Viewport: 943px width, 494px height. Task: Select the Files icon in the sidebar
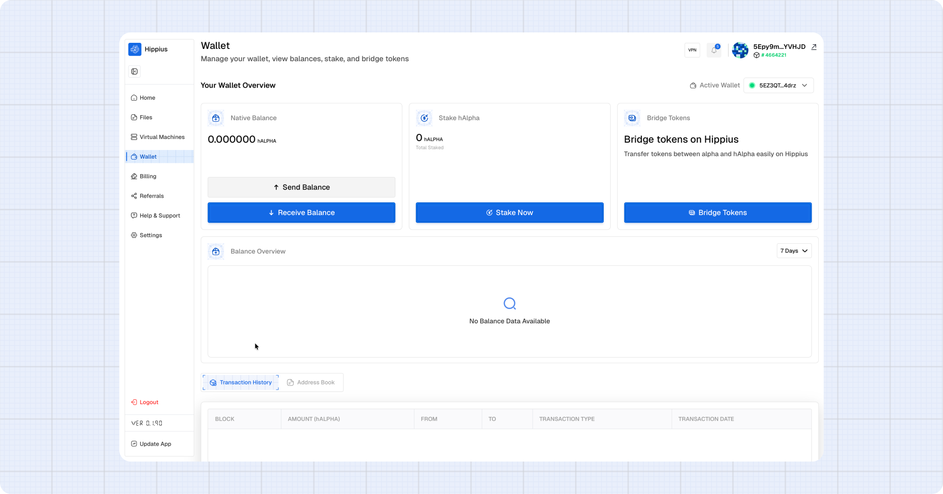pyautogui.click(x=134, y=117)
